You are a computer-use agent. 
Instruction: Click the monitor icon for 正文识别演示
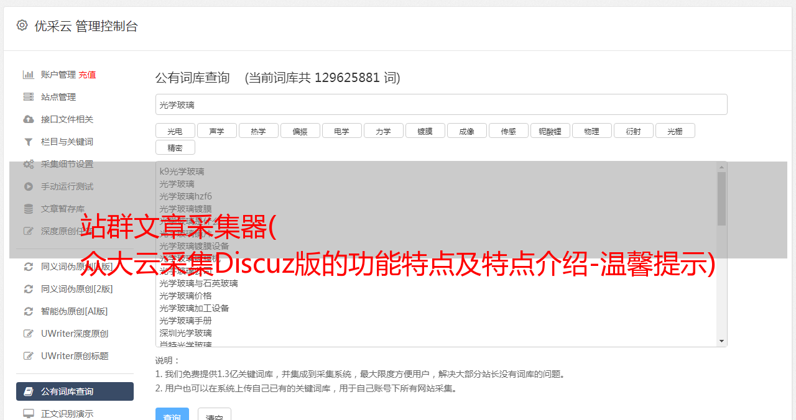click(x=28, y=414)
